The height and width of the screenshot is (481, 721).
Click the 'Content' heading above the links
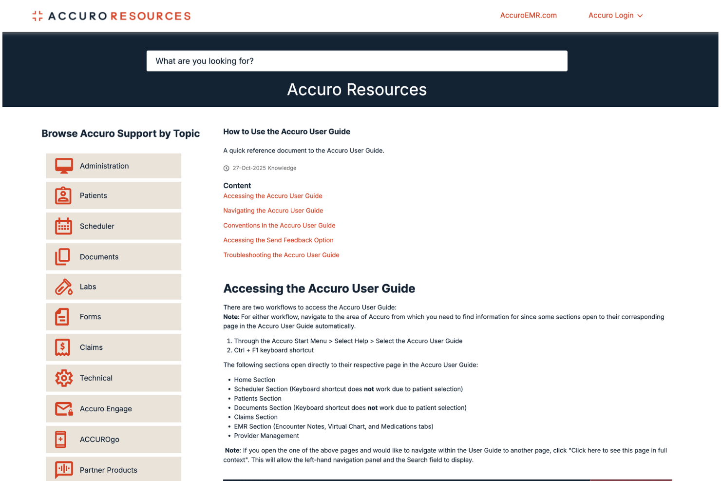pyautogui.click(x=237, y=186)
